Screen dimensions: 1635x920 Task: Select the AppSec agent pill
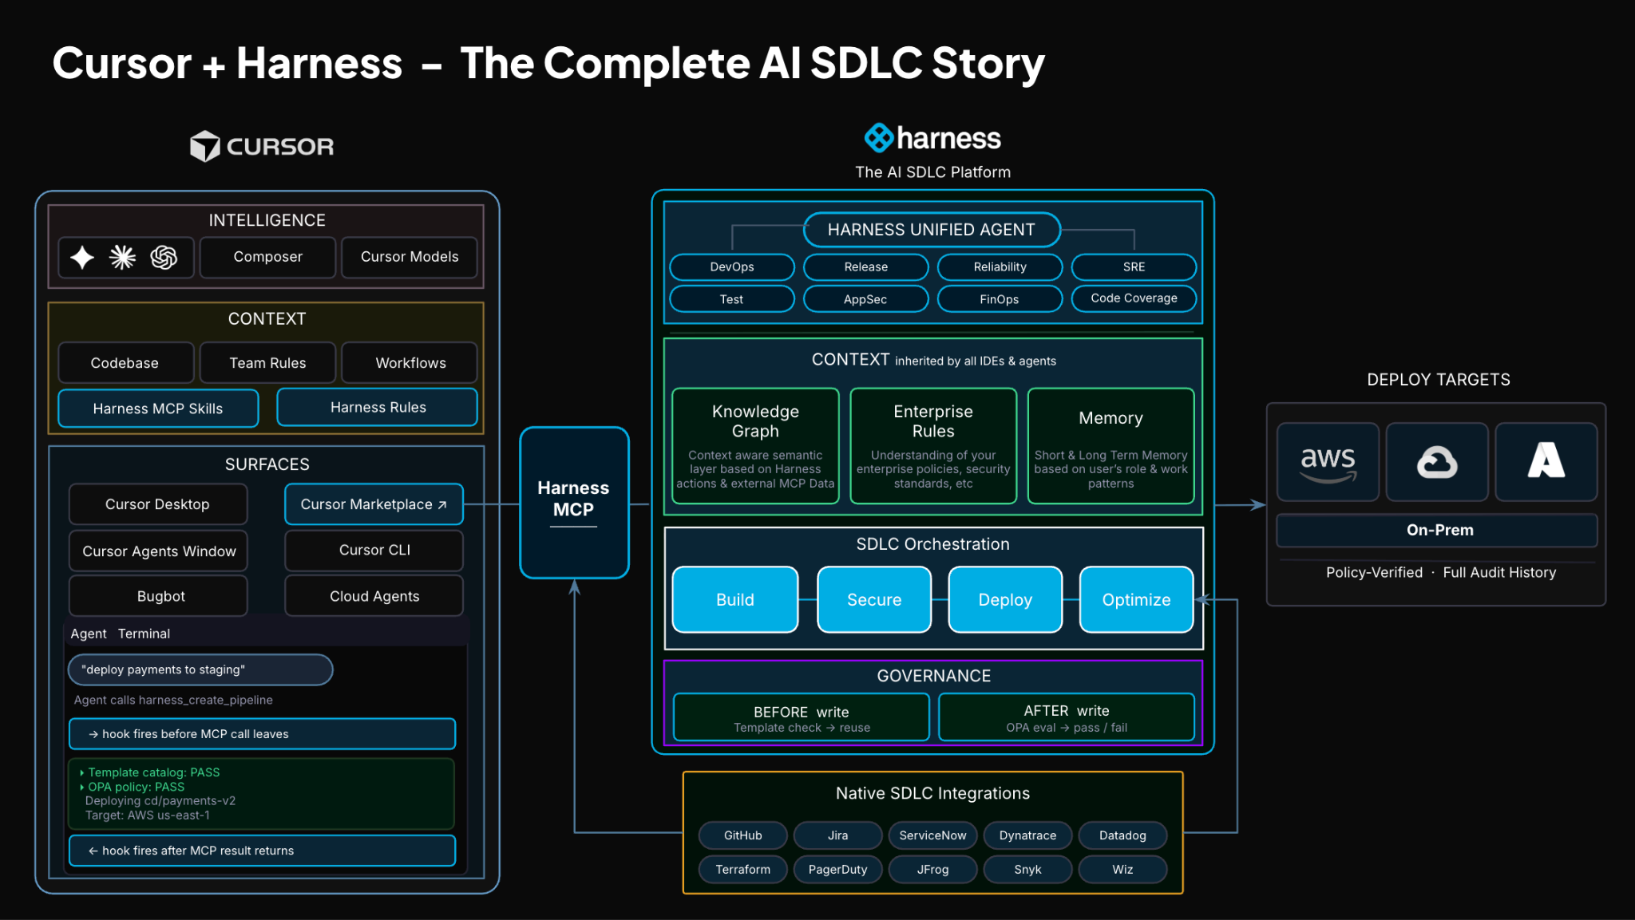click(866, 299)
